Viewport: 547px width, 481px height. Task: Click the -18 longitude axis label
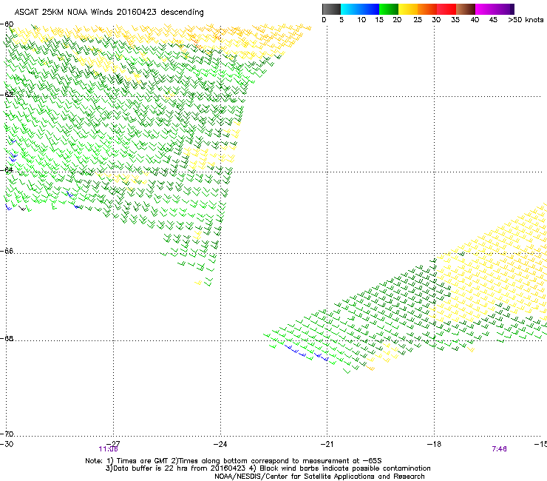click(x=435, y=444)
